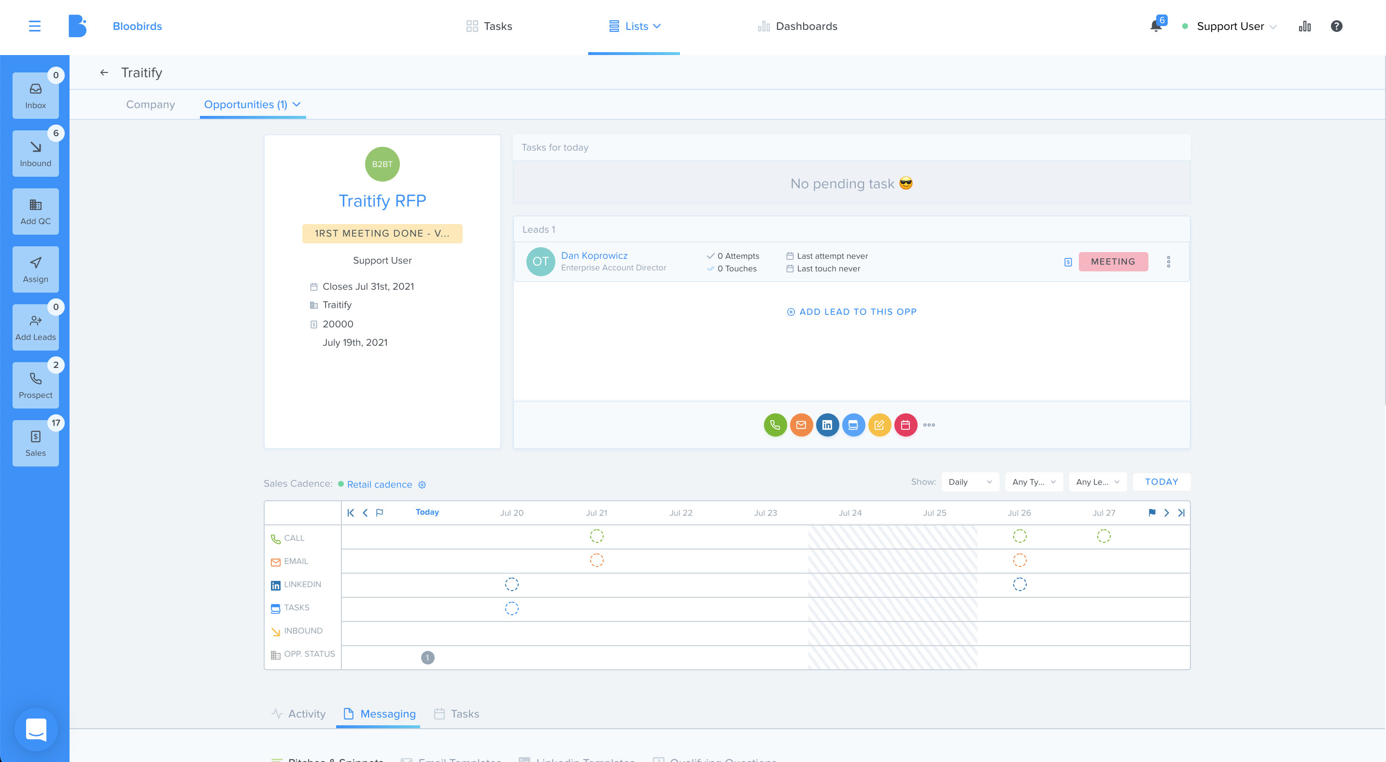The width and height of the screenshot is (1386, 762).
Task: Click the red calendar meeting action button
Action: [905, 425]
